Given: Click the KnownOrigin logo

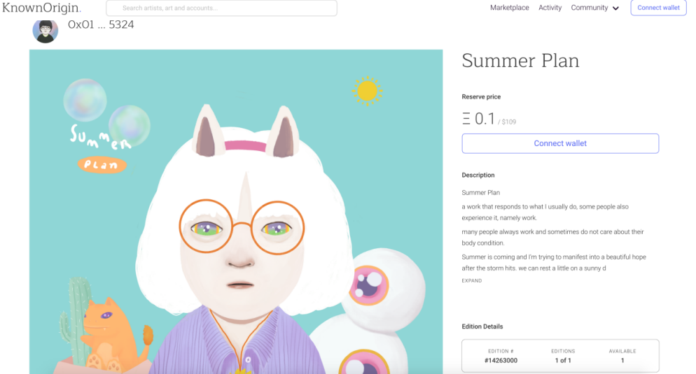Looking at the screenshot, I should click(42, 8).
